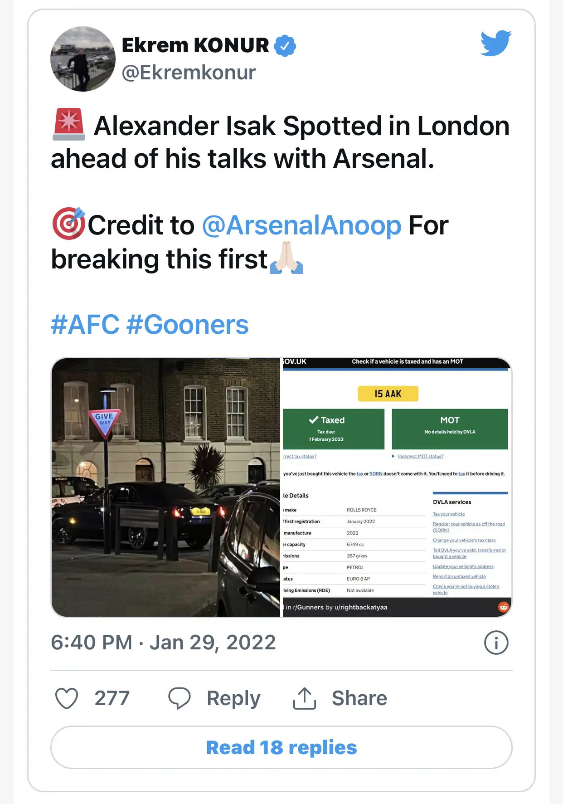Screen dimensions: 563x804
Task: Click the Reply text label
Action: [233, 698]
